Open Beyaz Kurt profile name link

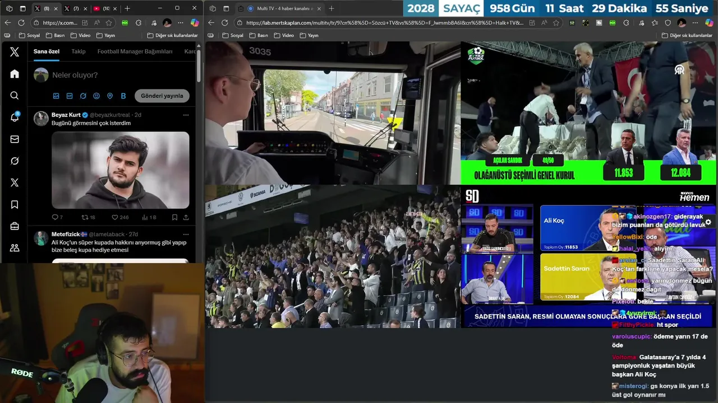point(66,115)
